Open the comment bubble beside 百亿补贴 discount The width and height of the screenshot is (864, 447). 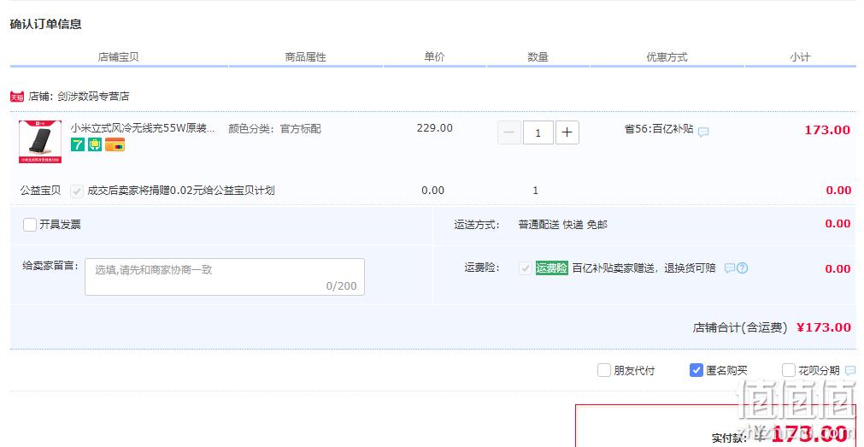pyautogui.click(x=703, y=132)
